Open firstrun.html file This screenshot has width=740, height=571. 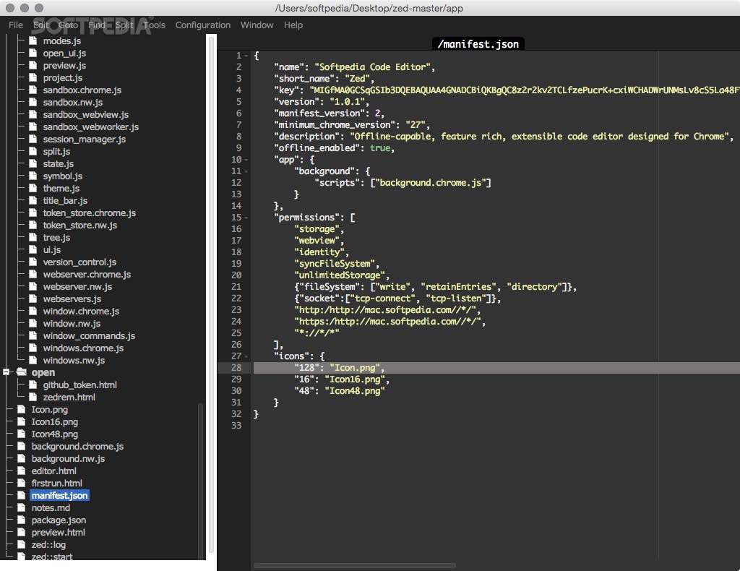tap(56, 484)
